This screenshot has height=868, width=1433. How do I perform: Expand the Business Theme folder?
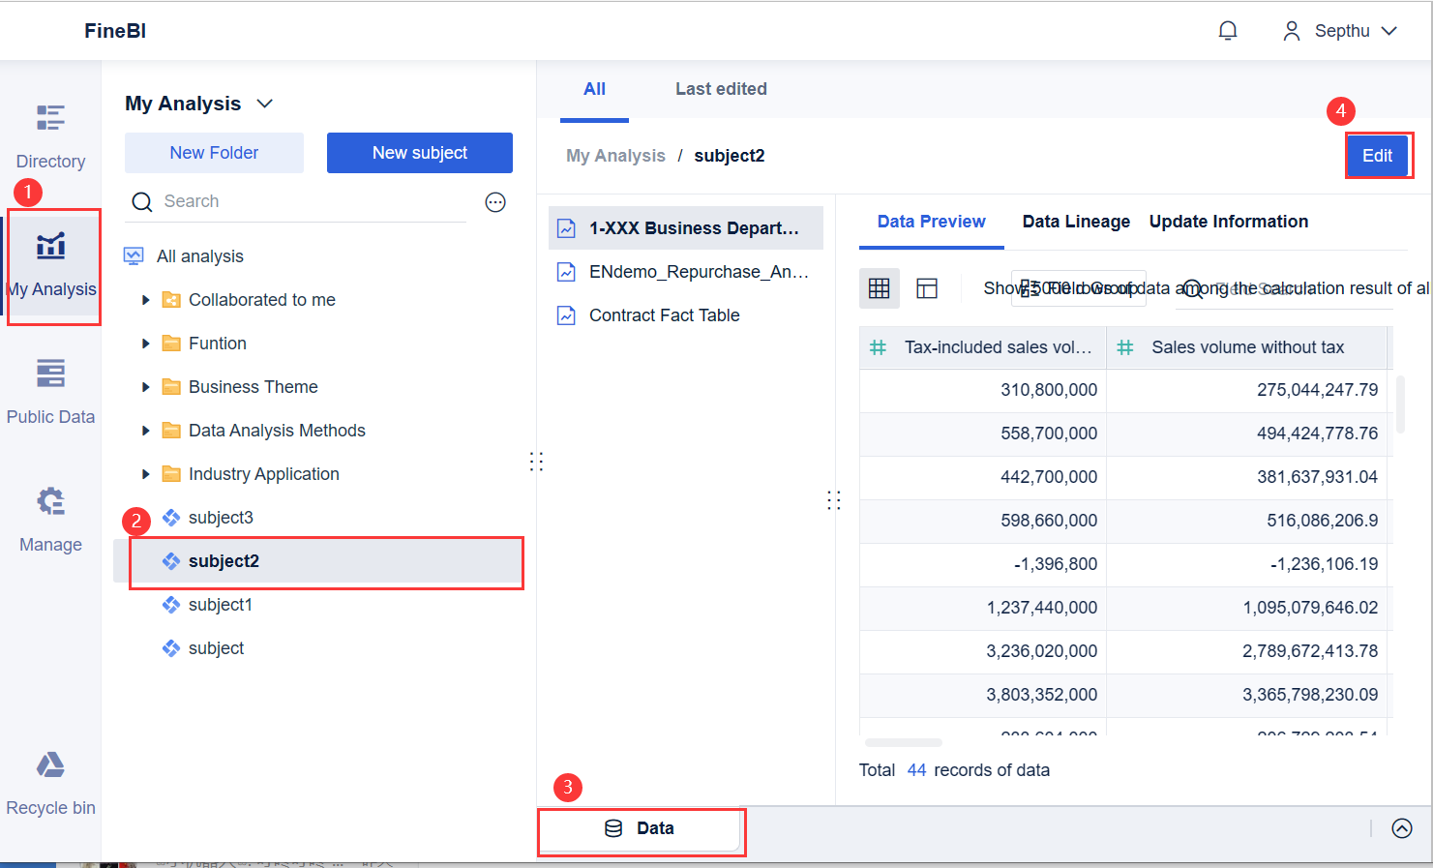coord(146,387)
